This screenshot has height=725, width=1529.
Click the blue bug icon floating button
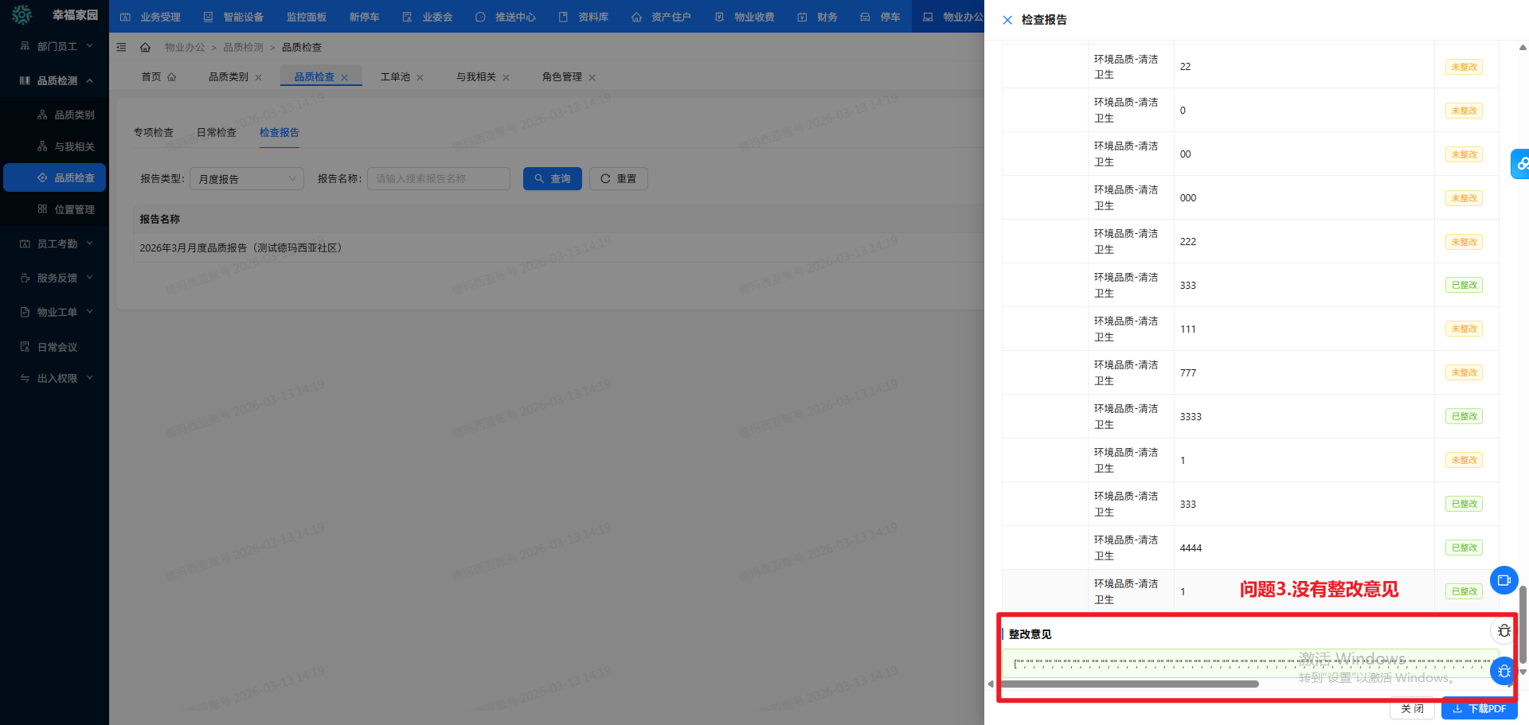click(1503, 671)
